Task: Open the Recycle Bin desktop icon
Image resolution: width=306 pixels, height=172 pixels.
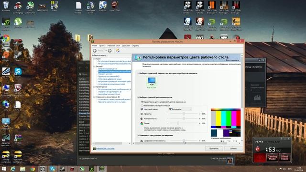Action: tap(6, 6)
